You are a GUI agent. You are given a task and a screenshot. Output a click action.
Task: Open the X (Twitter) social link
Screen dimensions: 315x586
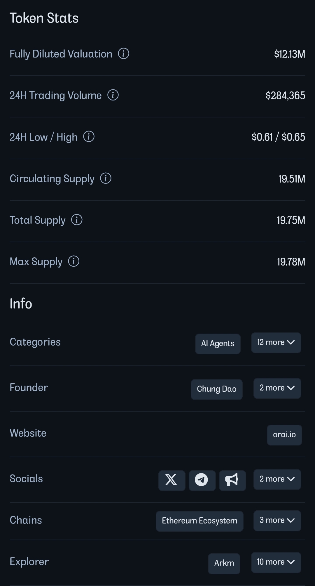click(171, 480)
